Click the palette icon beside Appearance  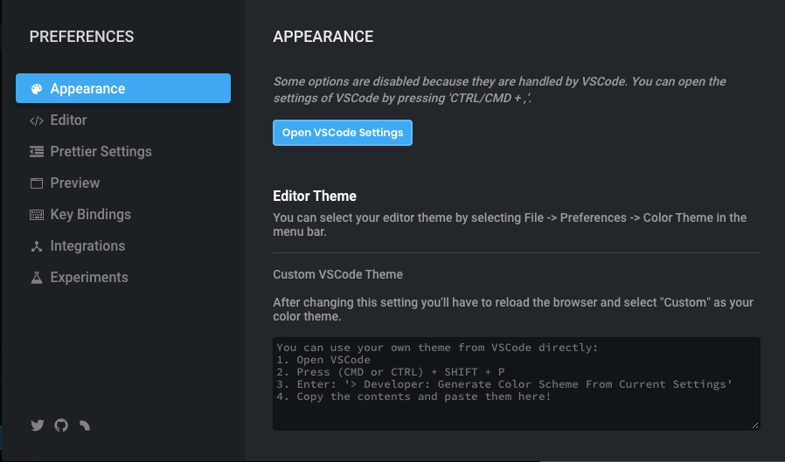point(37,89)
